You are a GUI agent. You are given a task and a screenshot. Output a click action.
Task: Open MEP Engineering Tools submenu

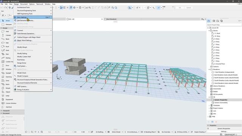point(33,14)
